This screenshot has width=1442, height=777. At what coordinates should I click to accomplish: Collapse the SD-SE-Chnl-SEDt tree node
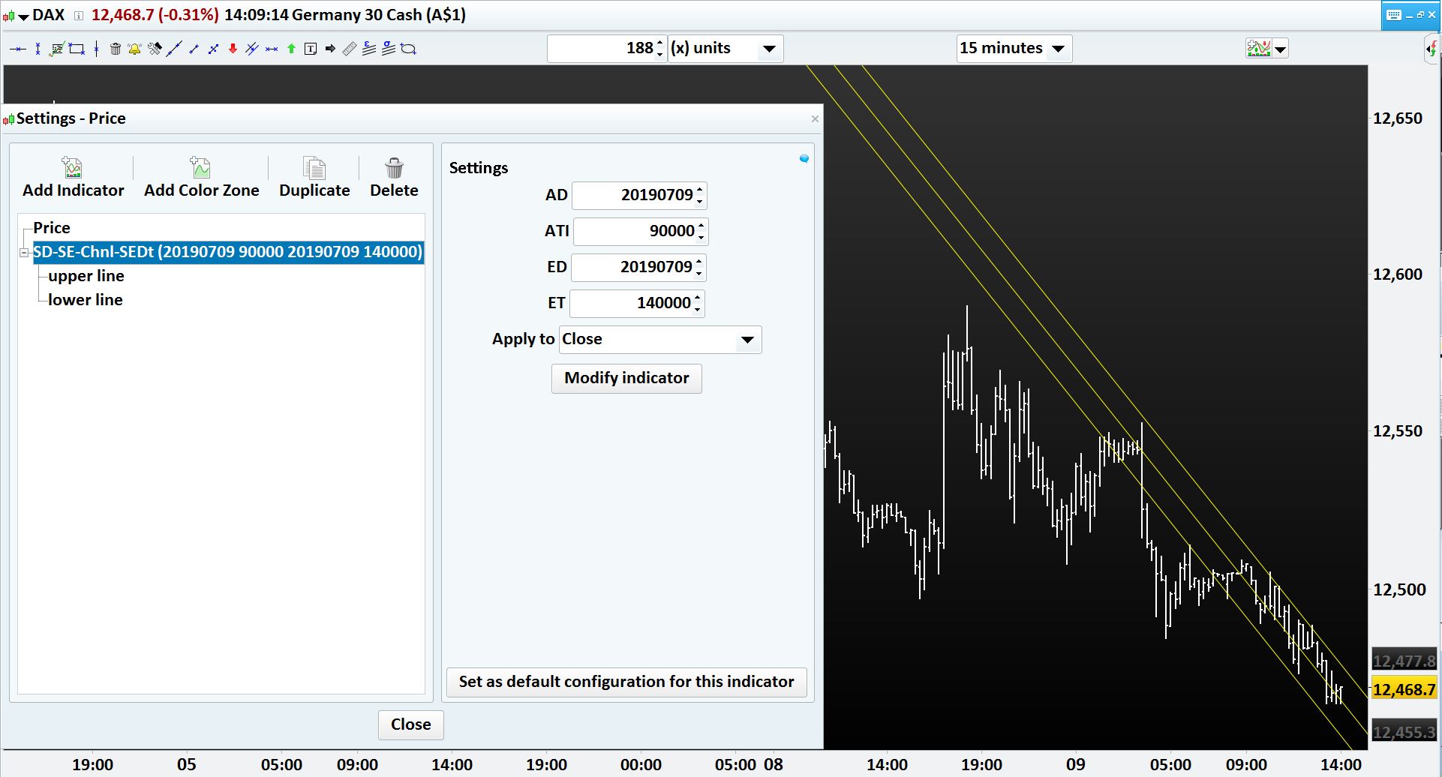pos(24,253)
